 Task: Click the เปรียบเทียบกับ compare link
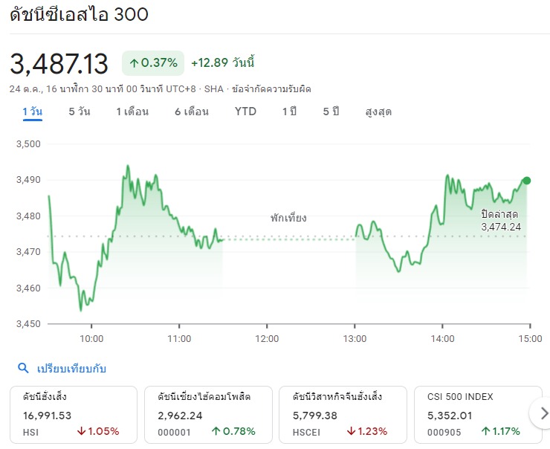71,369
